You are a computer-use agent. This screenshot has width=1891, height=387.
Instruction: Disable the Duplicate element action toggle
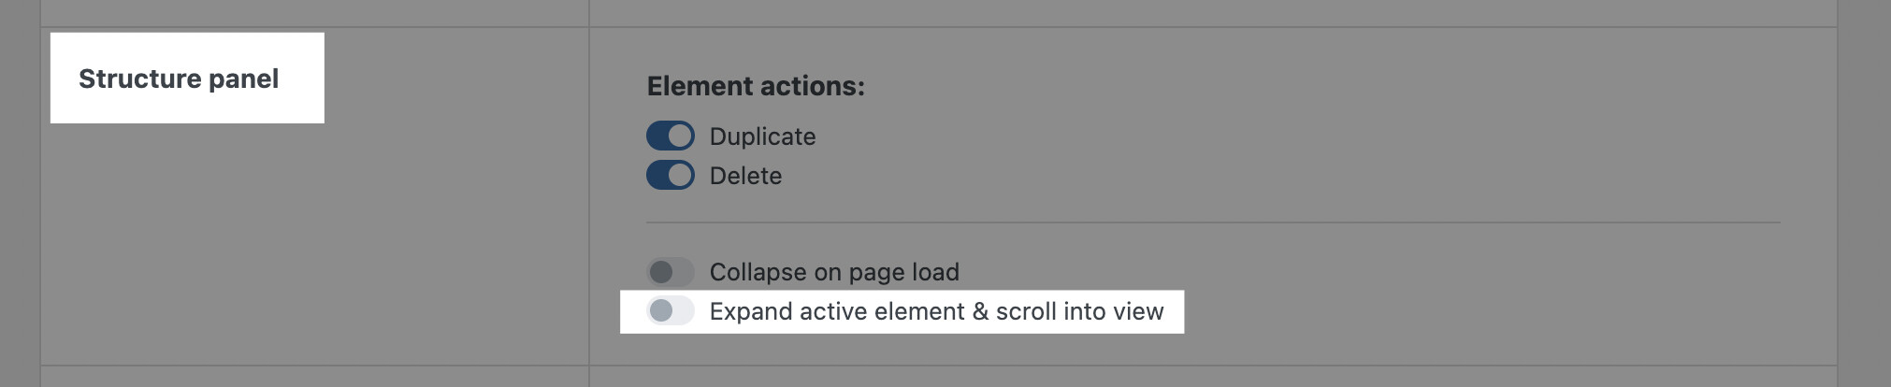point(670,136)
